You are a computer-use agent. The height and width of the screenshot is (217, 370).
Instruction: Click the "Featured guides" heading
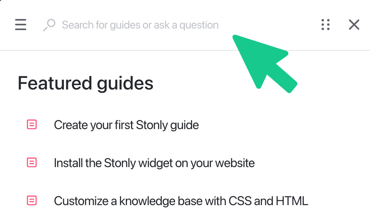pos(86,84)
